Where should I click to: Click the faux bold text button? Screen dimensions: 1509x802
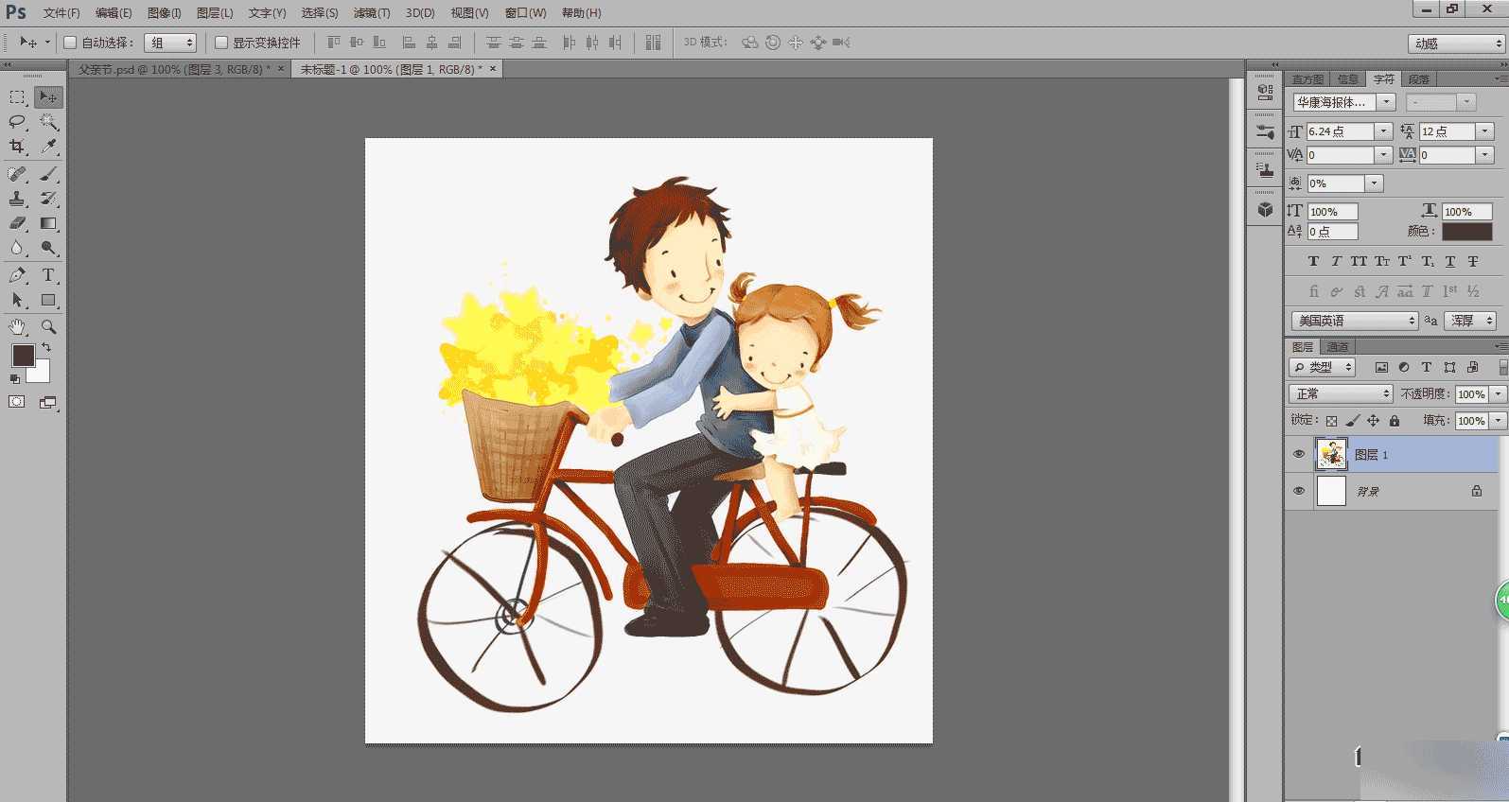[1313, 261]
